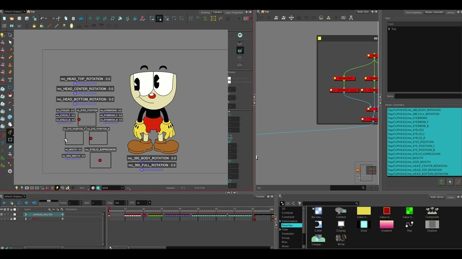This screenshot has height=259, width=462.
Task: Click the Add Layers plus button
Action: [49, 209]
